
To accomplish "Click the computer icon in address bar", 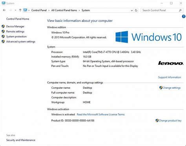I will click(25, 10).
